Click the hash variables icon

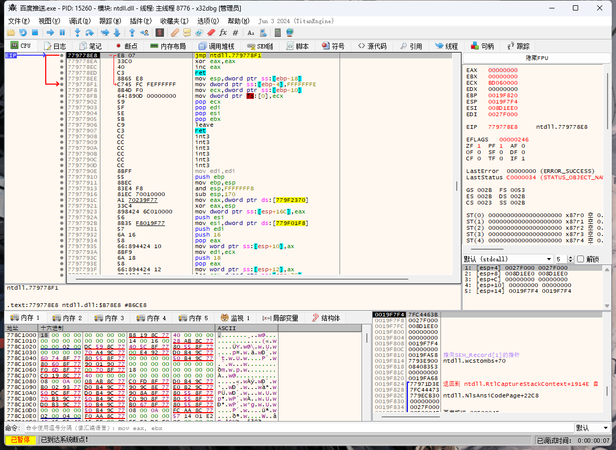[x=235, y=33]
